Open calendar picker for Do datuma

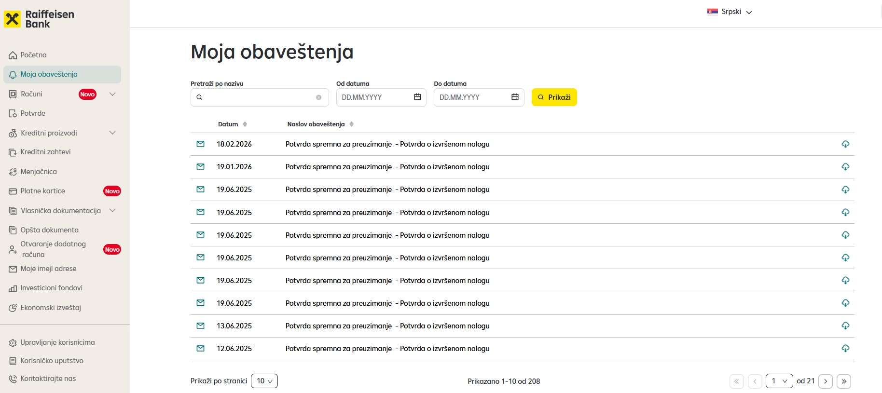(x=515, y=97)
